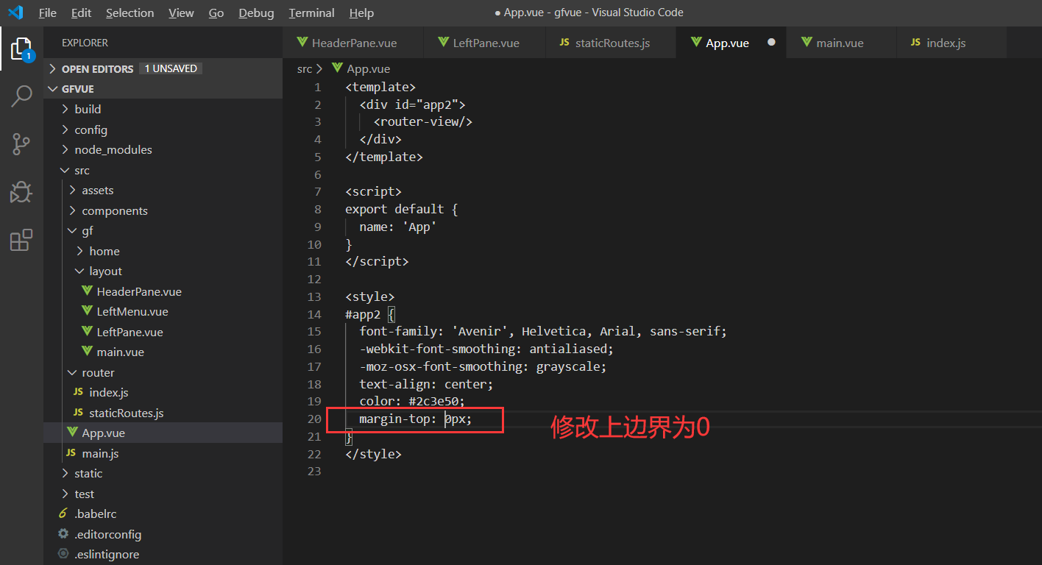
Task: Open the Source Control view
Action: point(21,144)
